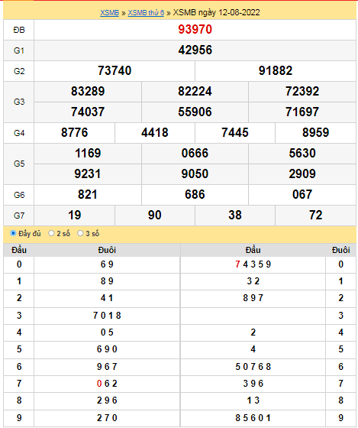358x428 pixels.
Task: Select the 3 số radio option
Action: click(x=80, y=233)
